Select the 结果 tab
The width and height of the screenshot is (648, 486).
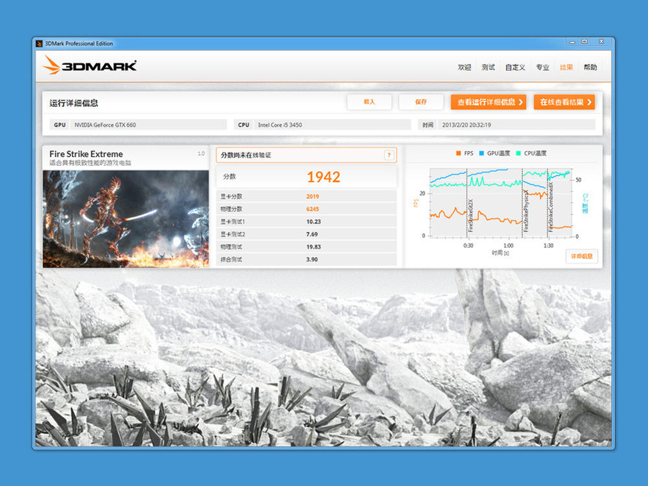pos(566,67)
